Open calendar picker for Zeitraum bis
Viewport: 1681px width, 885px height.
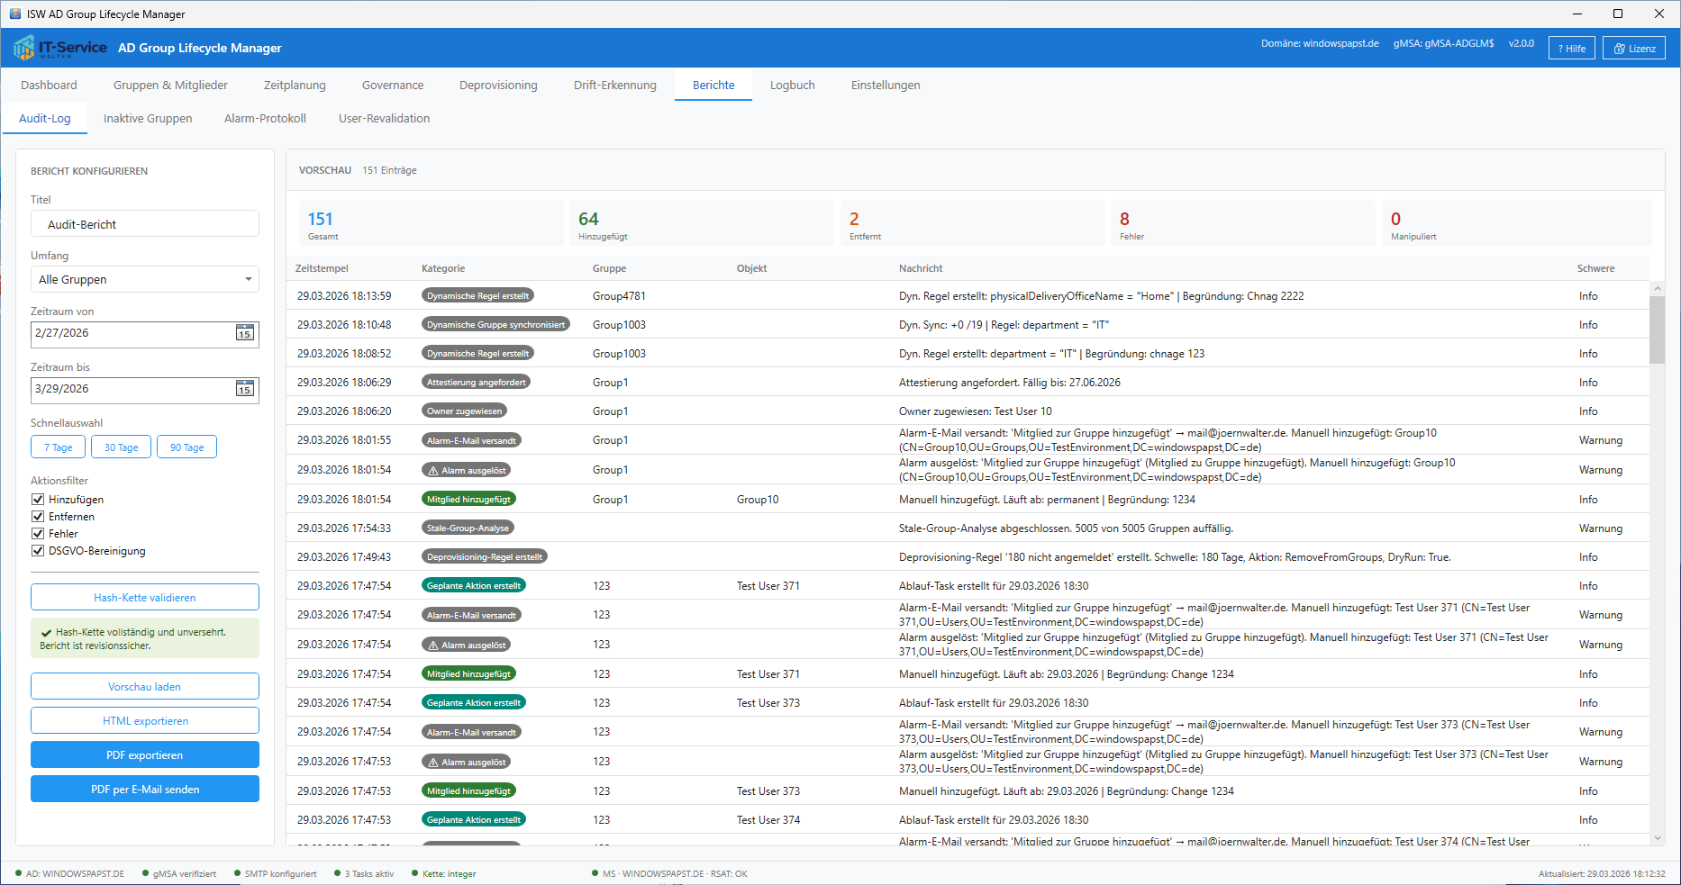(x=244, y=389)
